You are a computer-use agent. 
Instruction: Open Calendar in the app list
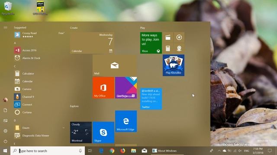click(39, 81)
